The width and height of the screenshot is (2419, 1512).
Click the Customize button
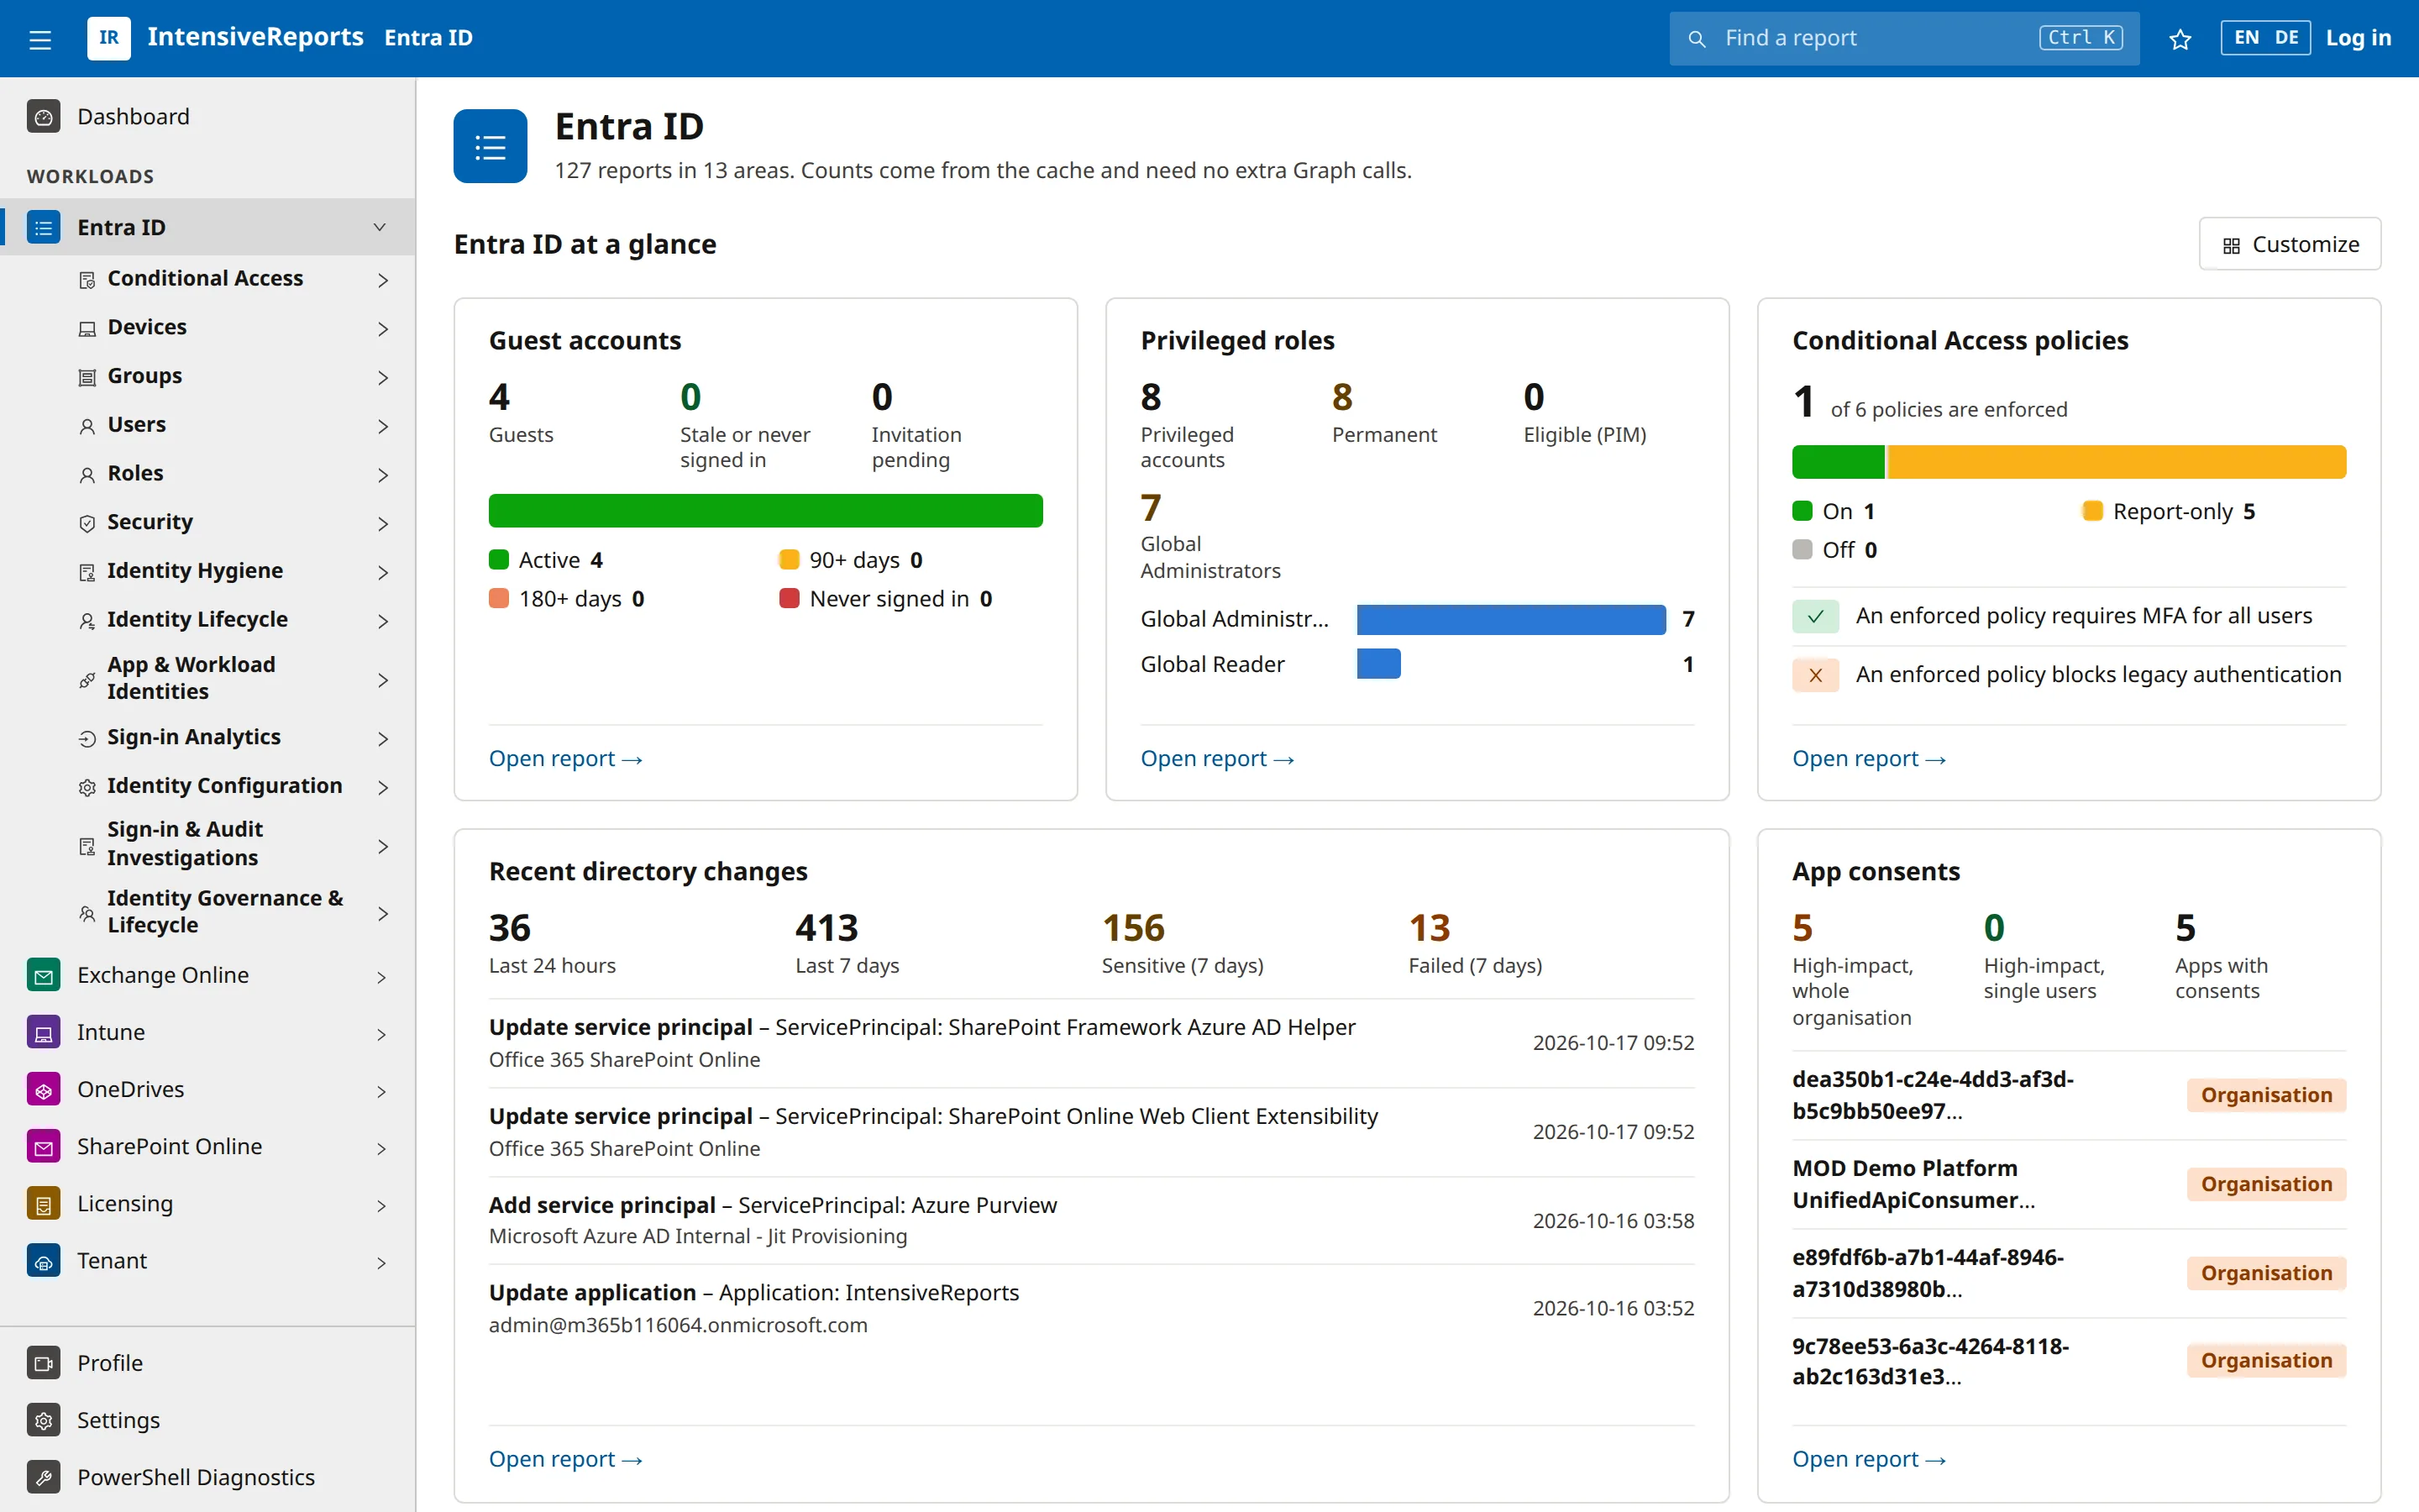click(2289, 244)
